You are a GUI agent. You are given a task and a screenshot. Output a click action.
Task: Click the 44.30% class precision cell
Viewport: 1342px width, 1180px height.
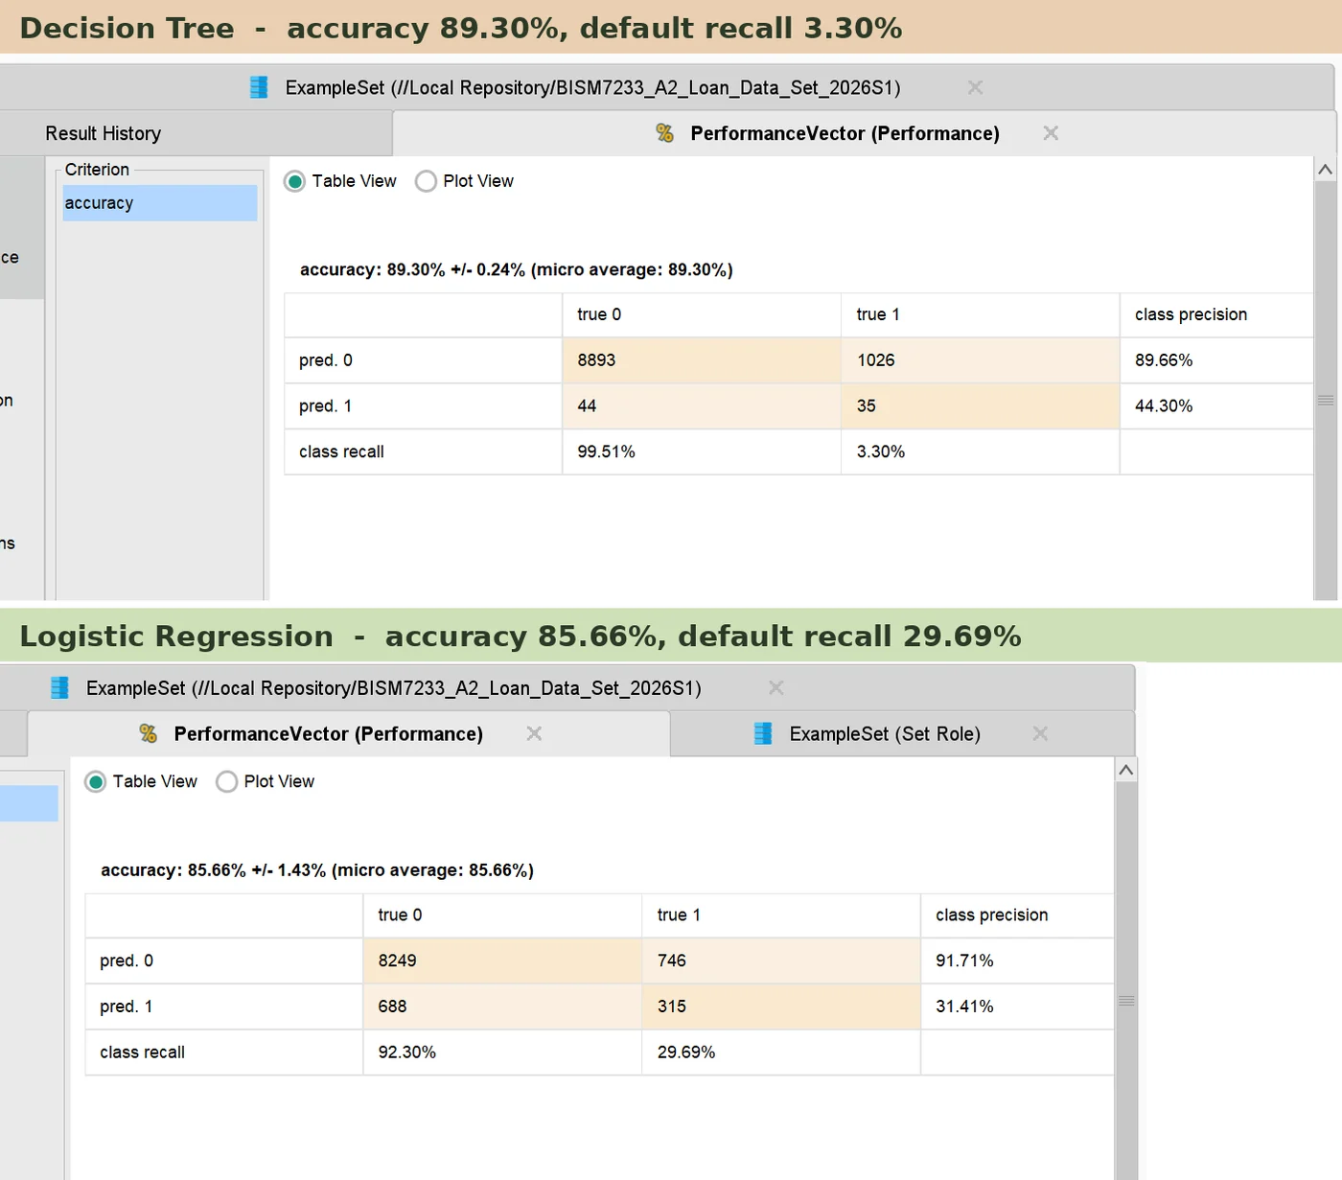(x=1216, y=406)
